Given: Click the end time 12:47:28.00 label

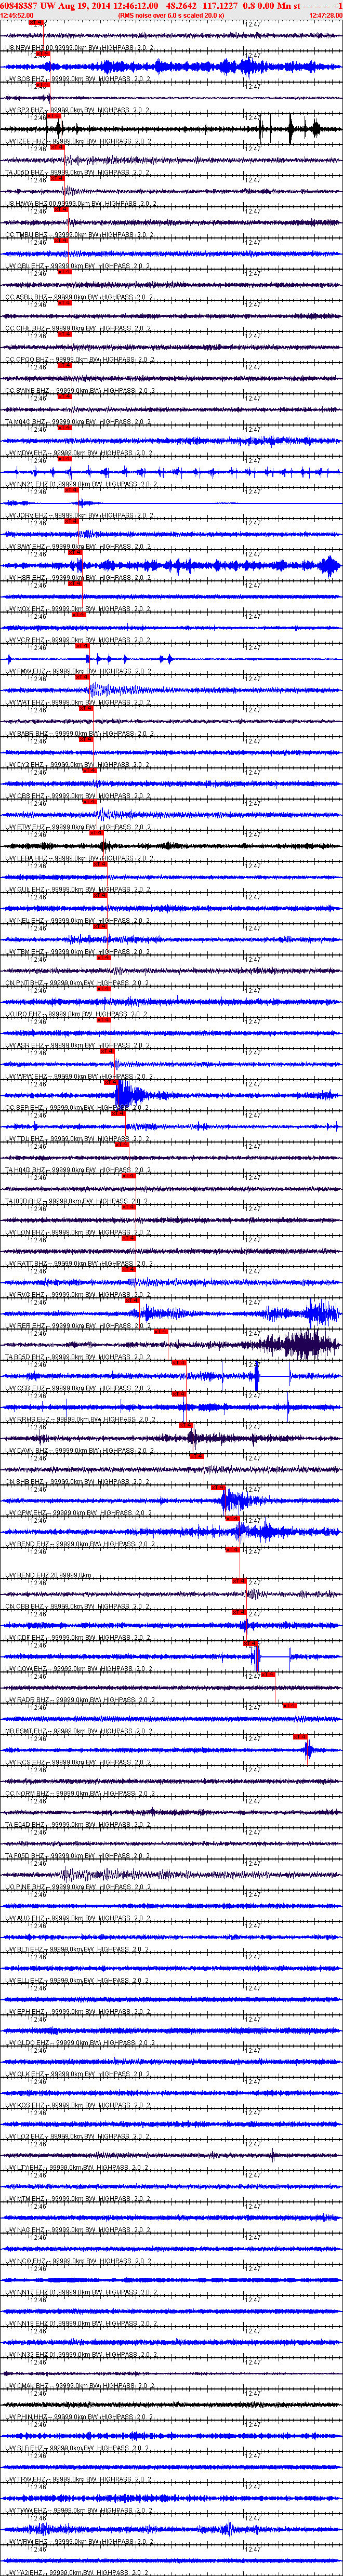Looking at the screenshot, I should point(326,16).
